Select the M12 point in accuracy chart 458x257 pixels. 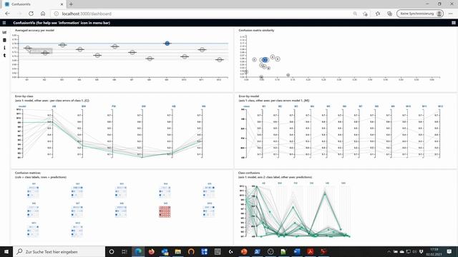pyautogui.click(x=220, y=59)
